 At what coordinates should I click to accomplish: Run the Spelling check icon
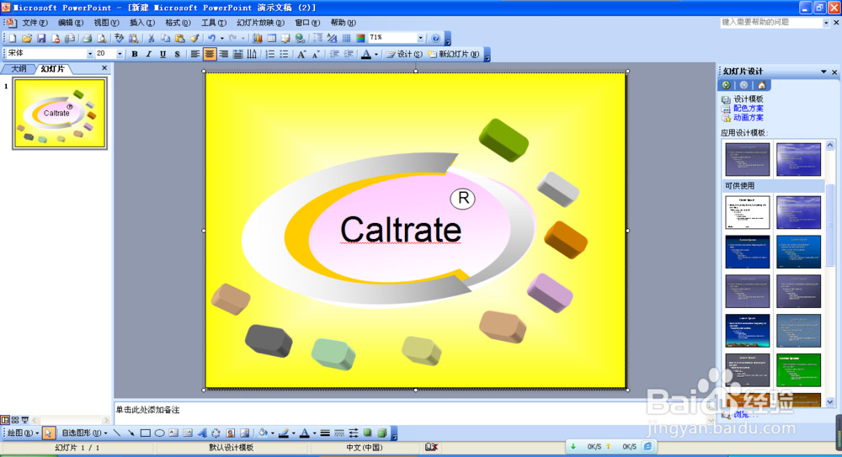120,38
